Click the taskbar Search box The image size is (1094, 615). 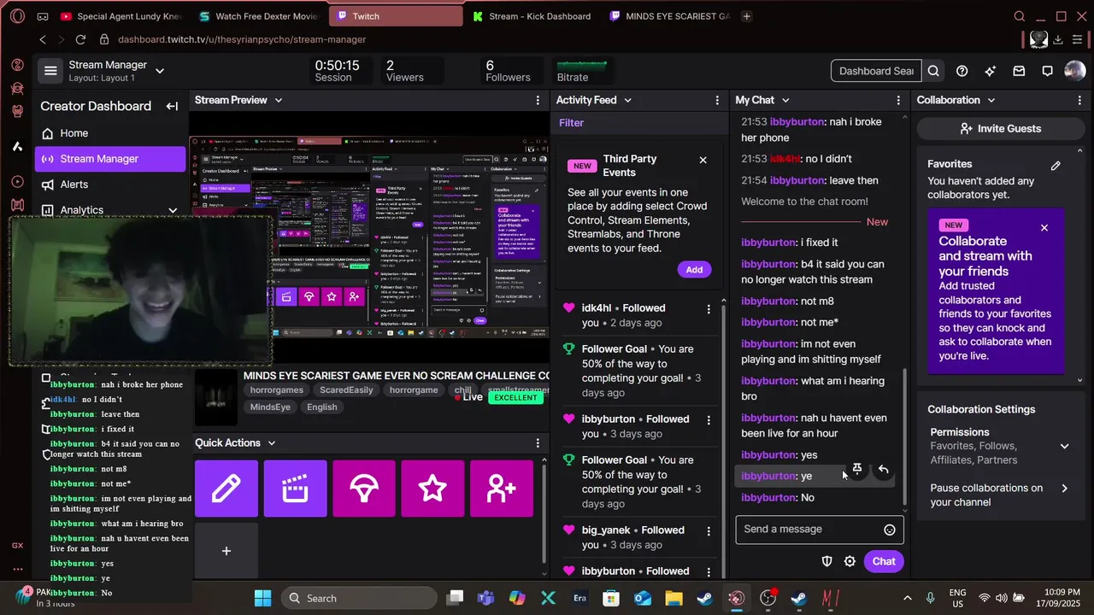pyautogui.click(x=359, y=598)
